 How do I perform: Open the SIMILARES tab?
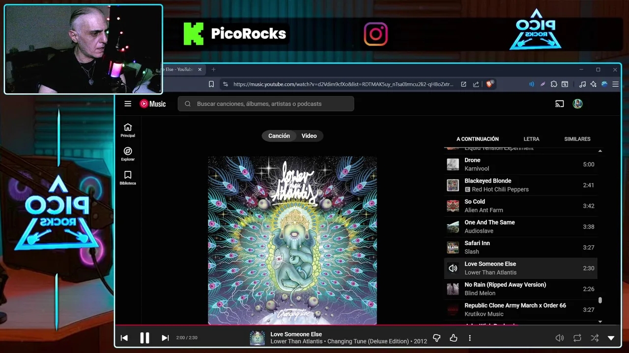pyautogui.click(x=577, y=139)
